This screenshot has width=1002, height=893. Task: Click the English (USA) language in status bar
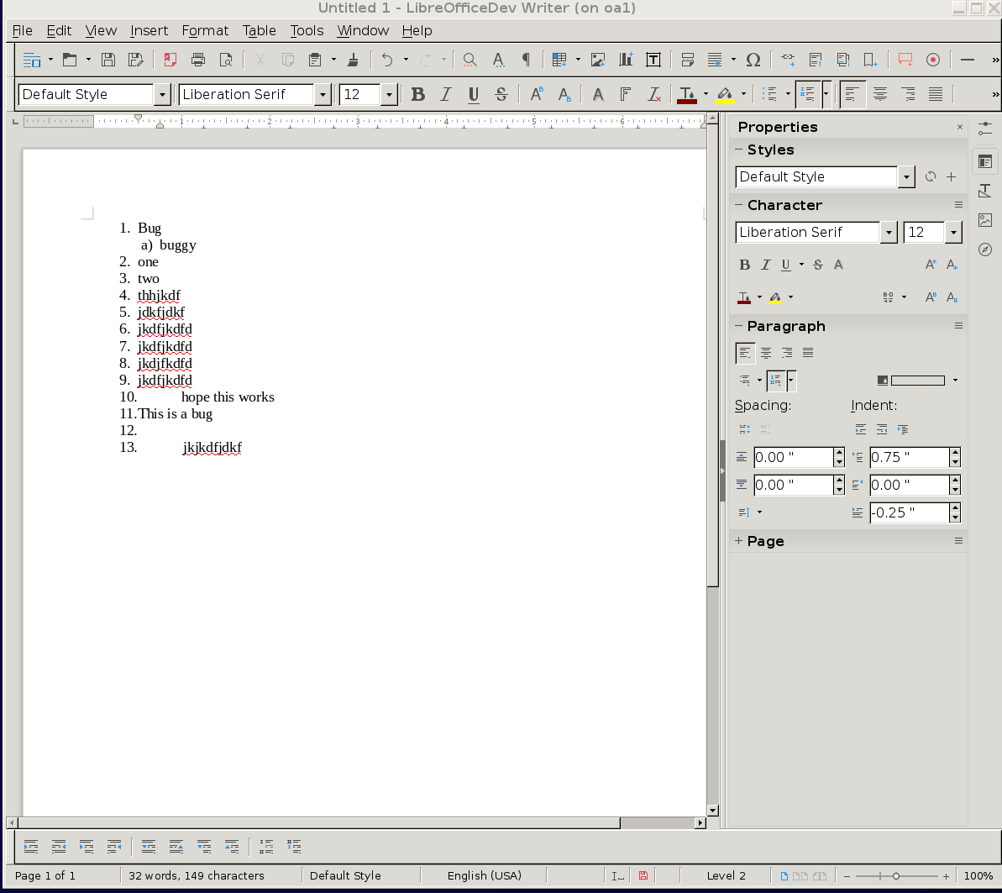point(485,875)
